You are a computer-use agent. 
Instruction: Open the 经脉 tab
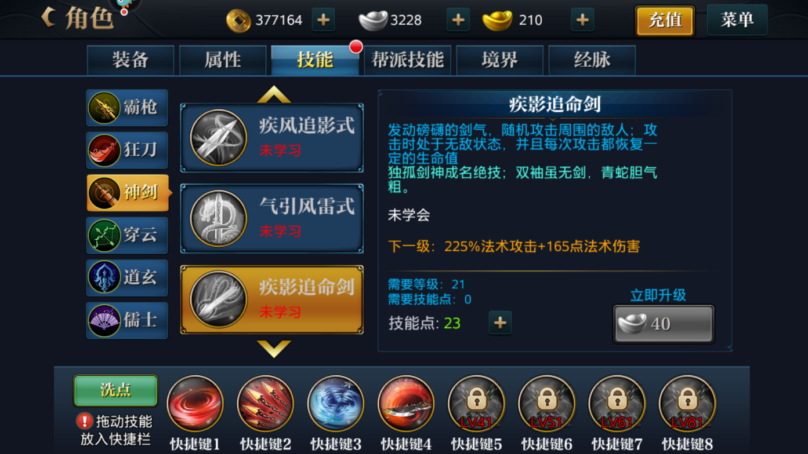[x=592, y=60]
